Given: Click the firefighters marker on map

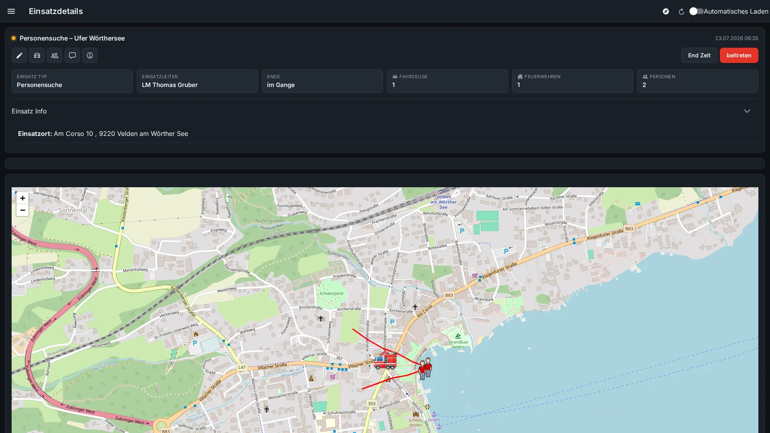Looking at the screenshot, I should click(x=425, y=368).
